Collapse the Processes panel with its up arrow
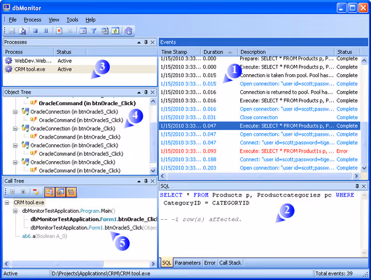 (139, 43)
